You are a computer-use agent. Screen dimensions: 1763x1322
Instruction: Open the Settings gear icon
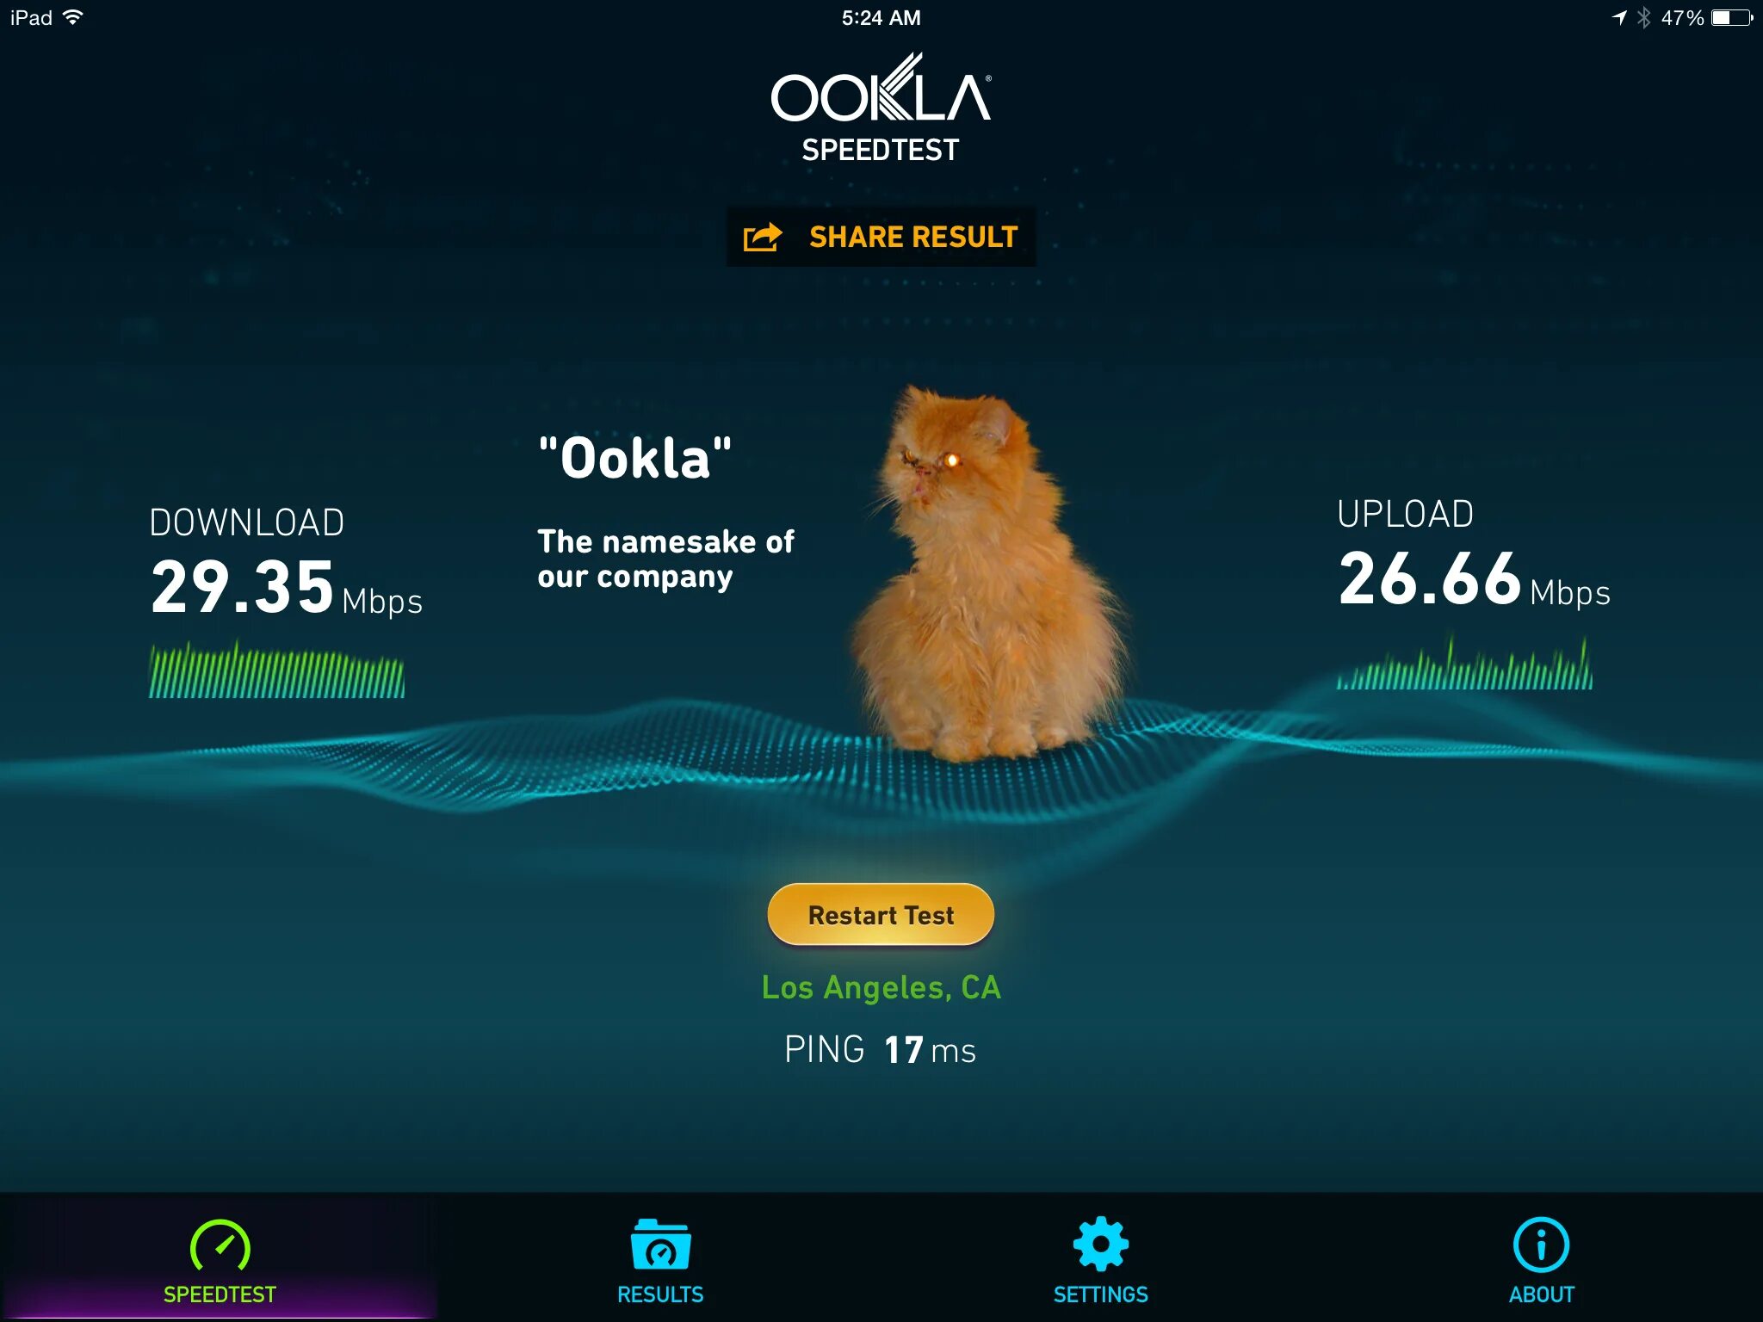[x=1101, y=1244]
